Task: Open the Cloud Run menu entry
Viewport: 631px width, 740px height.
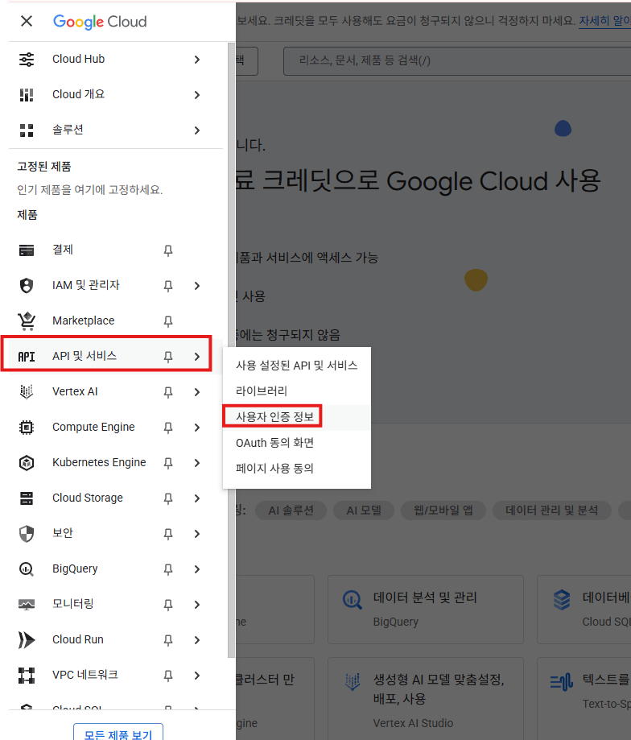Action: tap(78, 639)
